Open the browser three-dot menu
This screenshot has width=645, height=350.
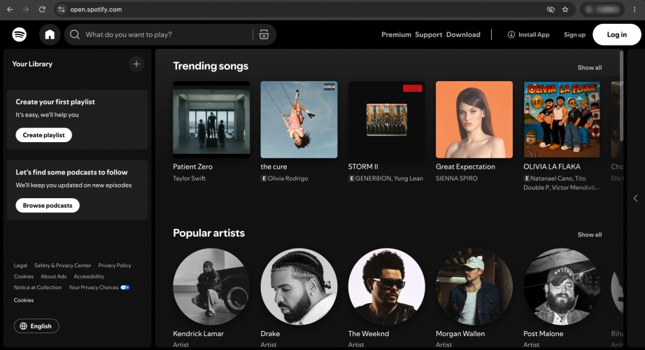[635, 10]
